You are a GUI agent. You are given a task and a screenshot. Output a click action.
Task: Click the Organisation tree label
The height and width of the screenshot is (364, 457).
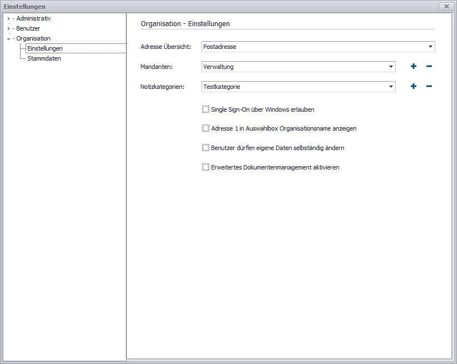pyautogui.click(x=33, y=38)
